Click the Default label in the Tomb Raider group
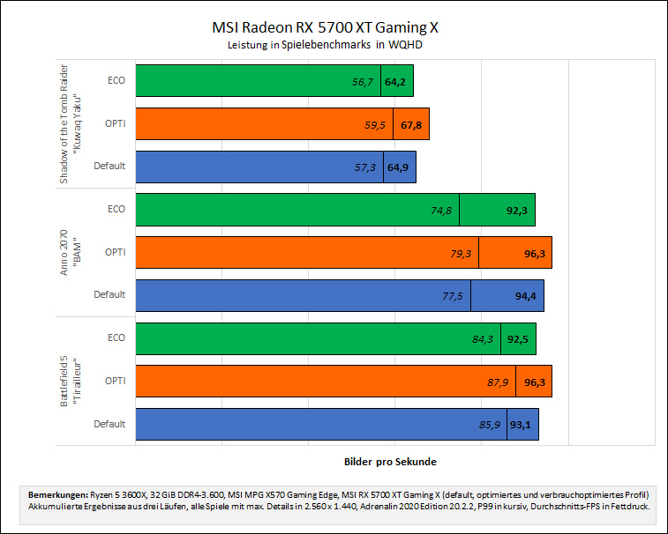This screenshot has height=534, width=668. coord(109,166)
